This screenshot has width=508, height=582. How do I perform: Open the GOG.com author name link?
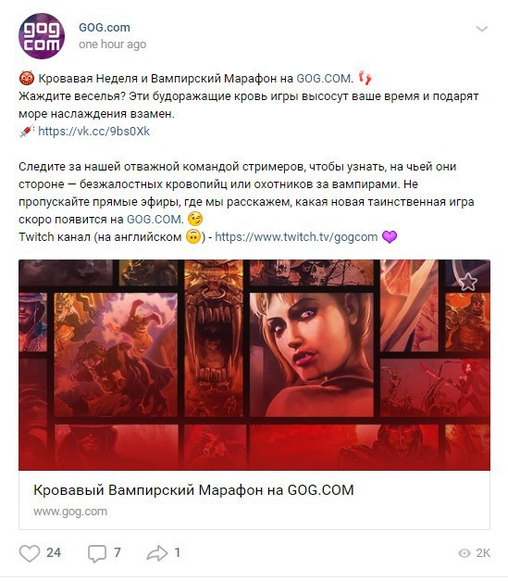[x=105, y=28]
